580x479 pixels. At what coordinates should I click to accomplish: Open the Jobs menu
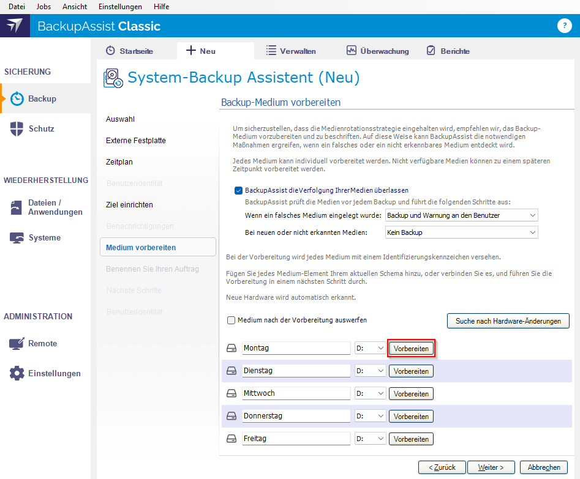[43, 7]
